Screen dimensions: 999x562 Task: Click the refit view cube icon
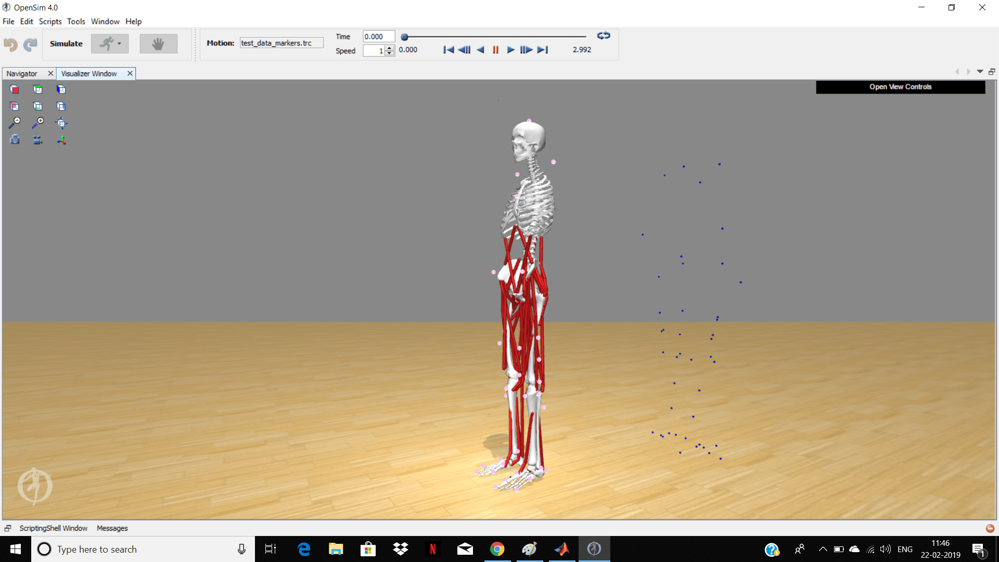click(x=61, y=123)
